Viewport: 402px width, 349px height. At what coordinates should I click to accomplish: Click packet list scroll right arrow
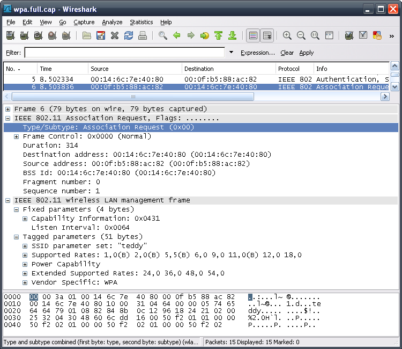click(x=385, y=97)
